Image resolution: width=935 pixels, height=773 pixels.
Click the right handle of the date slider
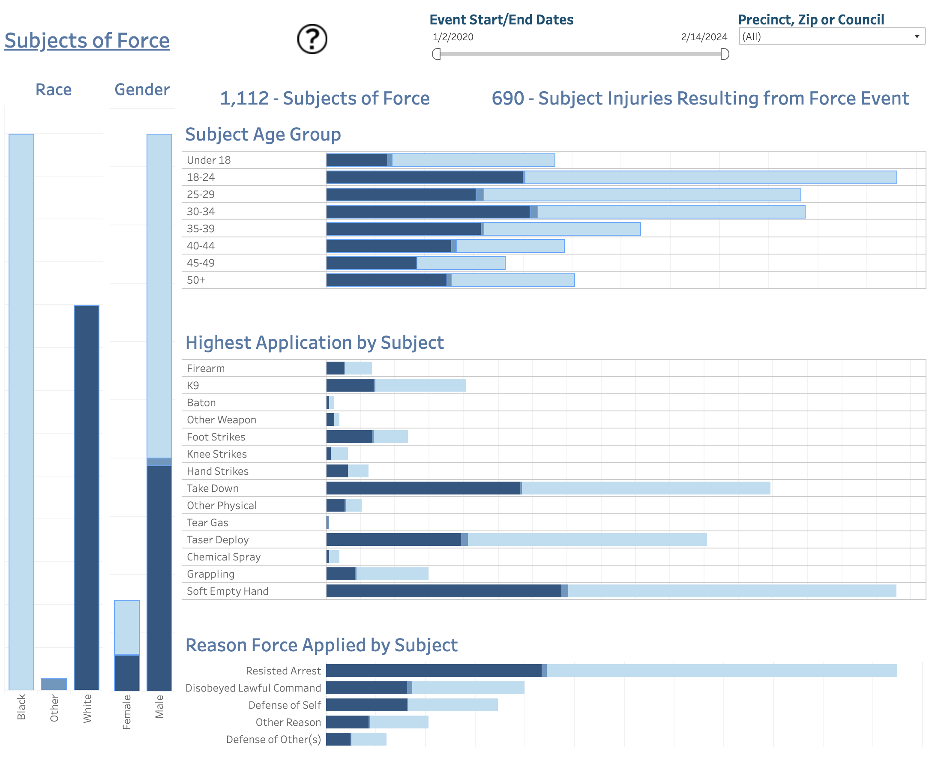pyautogui.click(x=725, y=54)
